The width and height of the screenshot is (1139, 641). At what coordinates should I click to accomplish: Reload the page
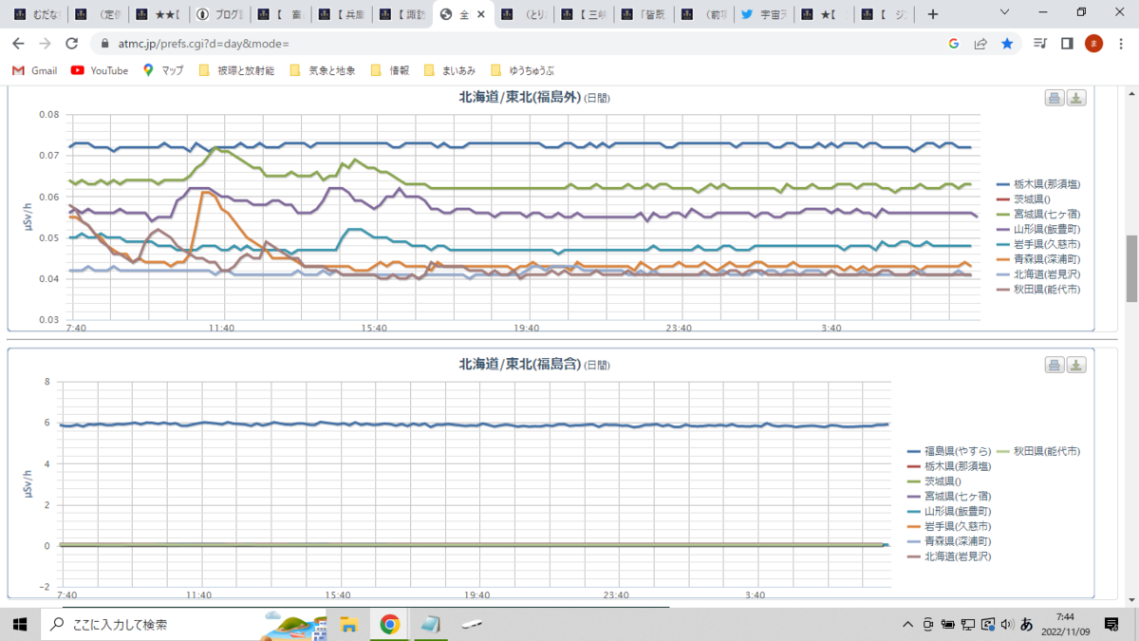coord(71,44)
